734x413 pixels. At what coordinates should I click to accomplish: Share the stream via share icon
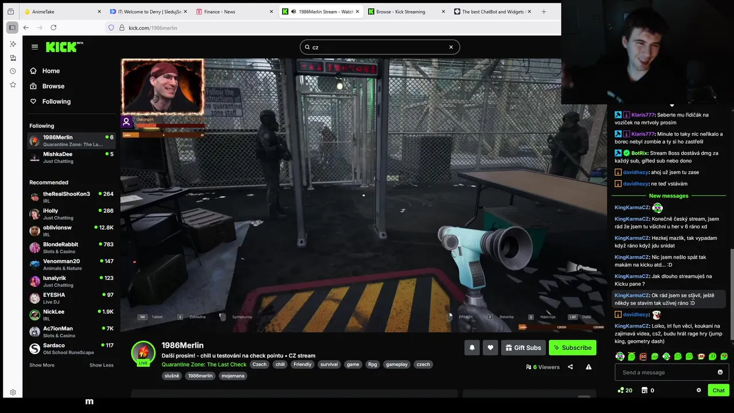point(570,367)
